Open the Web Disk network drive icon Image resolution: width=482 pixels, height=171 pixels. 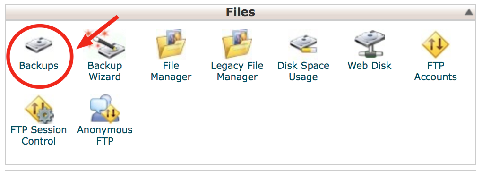pyautogui.click(x=369, y=44)
